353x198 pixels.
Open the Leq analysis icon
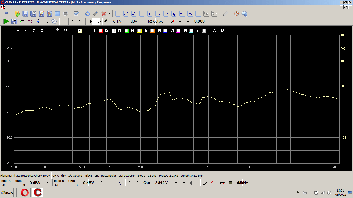point(190,14)
